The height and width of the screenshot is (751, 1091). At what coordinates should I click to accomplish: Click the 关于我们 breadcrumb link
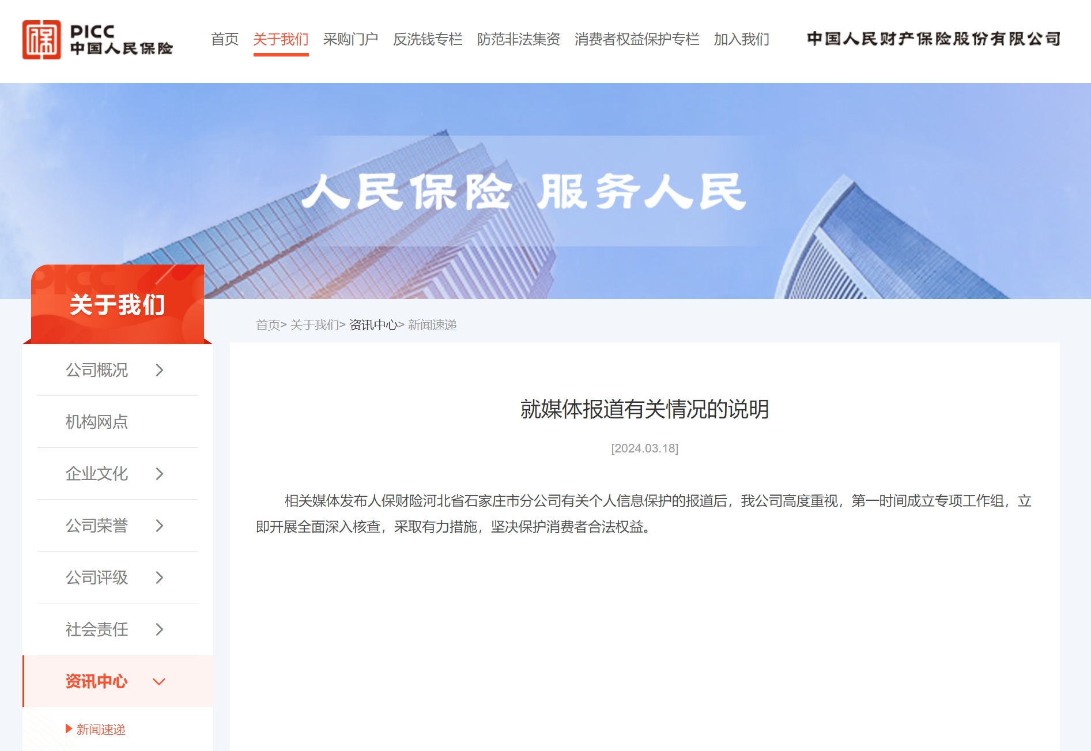315,325
